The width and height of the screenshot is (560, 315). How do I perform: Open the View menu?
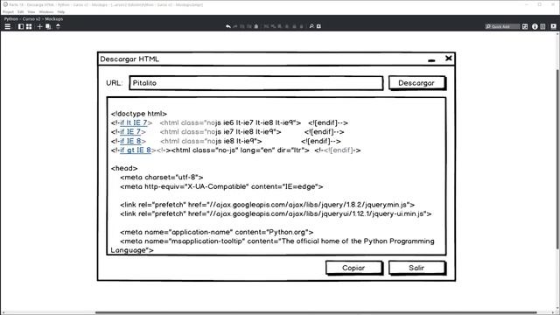[31, 11]
